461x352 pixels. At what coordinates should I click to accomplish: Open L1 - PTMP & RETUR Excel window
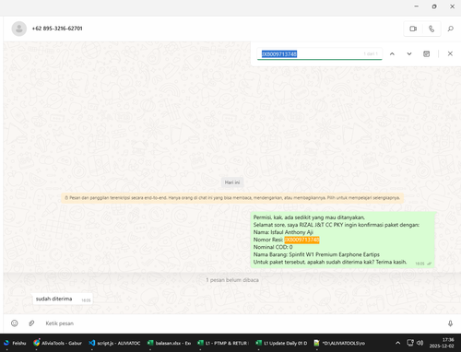pos(223,343)
